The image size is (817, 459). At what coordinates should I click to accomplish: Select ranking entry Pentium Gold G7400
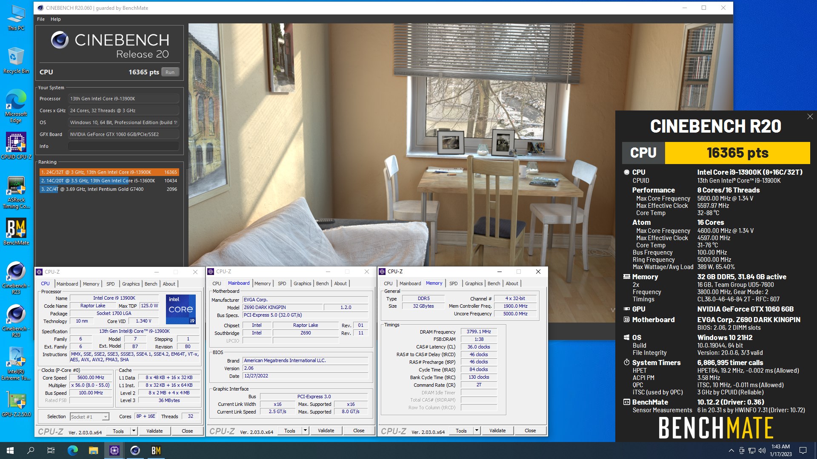[109, 189]
